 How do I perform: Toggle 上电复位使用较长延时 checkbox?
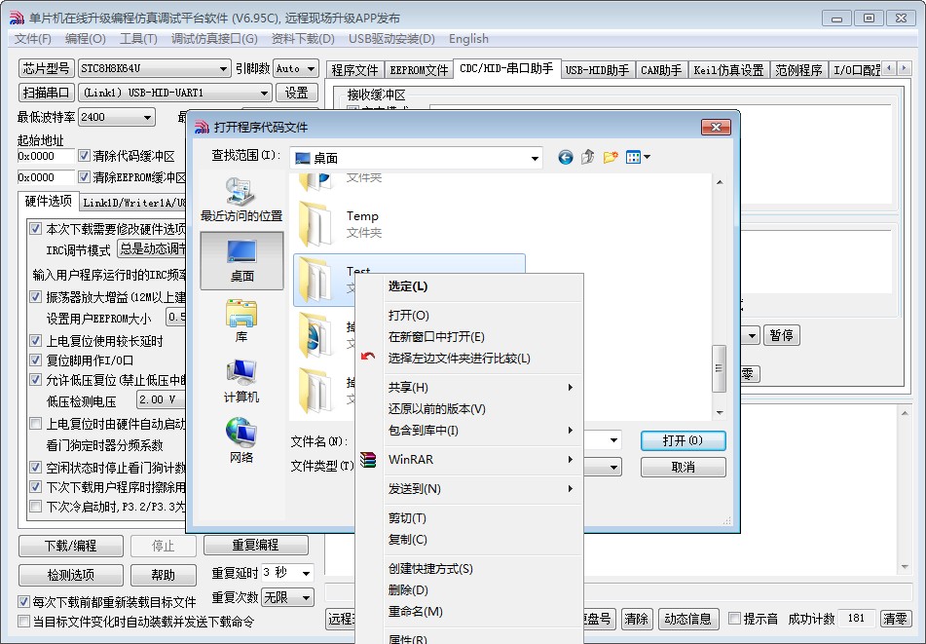(35, 341)
